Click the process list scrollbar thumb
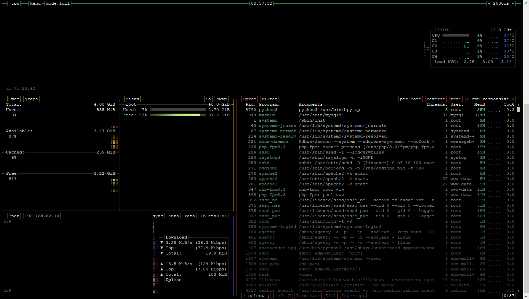 pyautogui.click(x=518, y=110)
